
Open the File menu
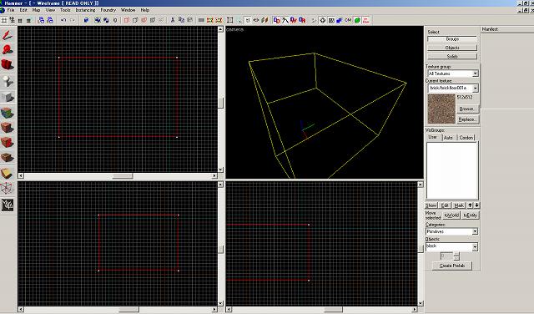[11, 10]
